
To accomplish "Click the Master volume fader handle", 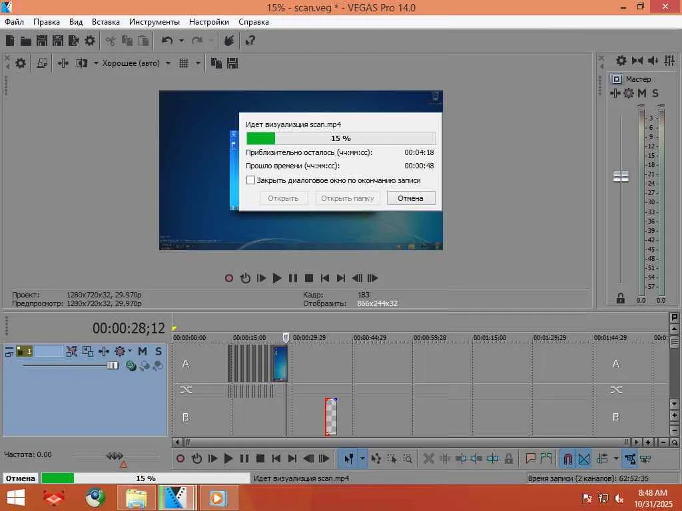I will point(621,176).
